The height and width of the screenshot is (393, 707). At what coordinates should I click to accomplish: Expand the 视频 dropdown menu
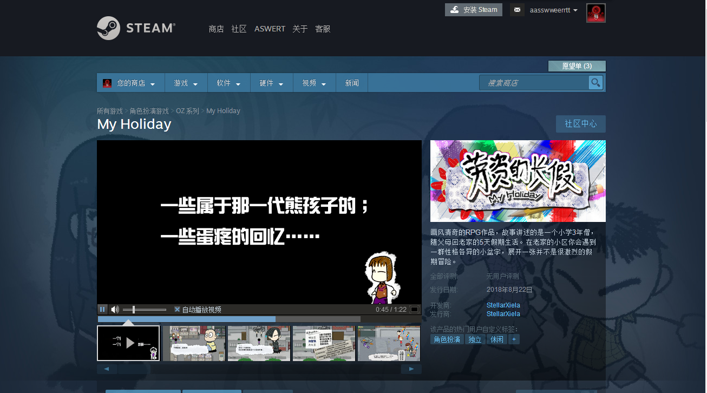click(315, 83)
